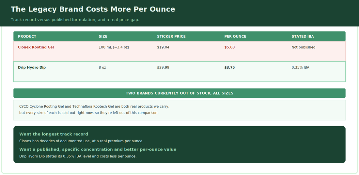This screenshot has width=359, height=175.
Task: Click the '100 mL (~3.4 oz)' size cell
Action: click(114, 47)
